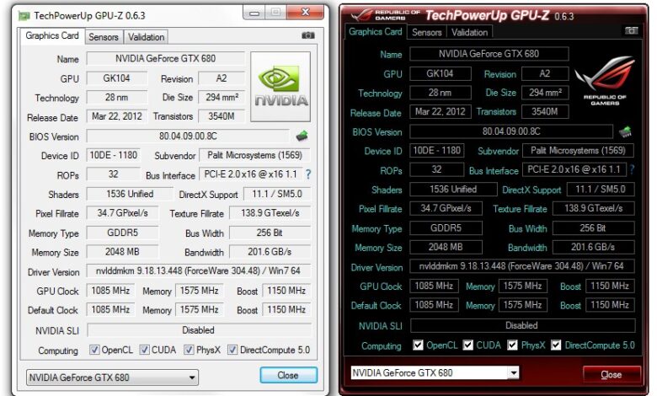
Task: Click the 34.7 GPixel/s value in white window
Action: click(x=122, y=213)
